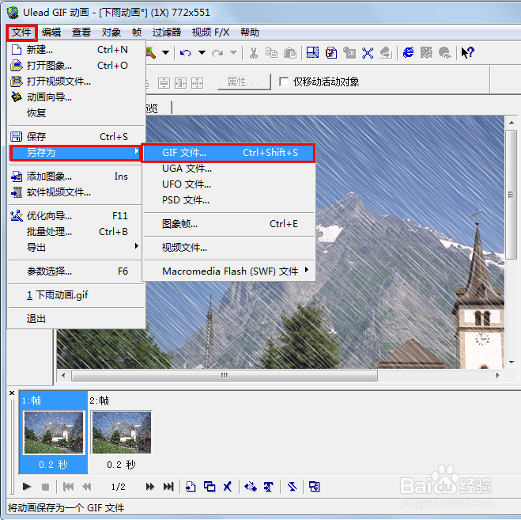
Task: Click the grayed Redo arrow icon
Action: (x=217, y=52)
